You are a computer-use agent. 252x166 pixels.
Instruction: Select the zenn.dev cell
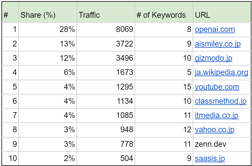211,144
